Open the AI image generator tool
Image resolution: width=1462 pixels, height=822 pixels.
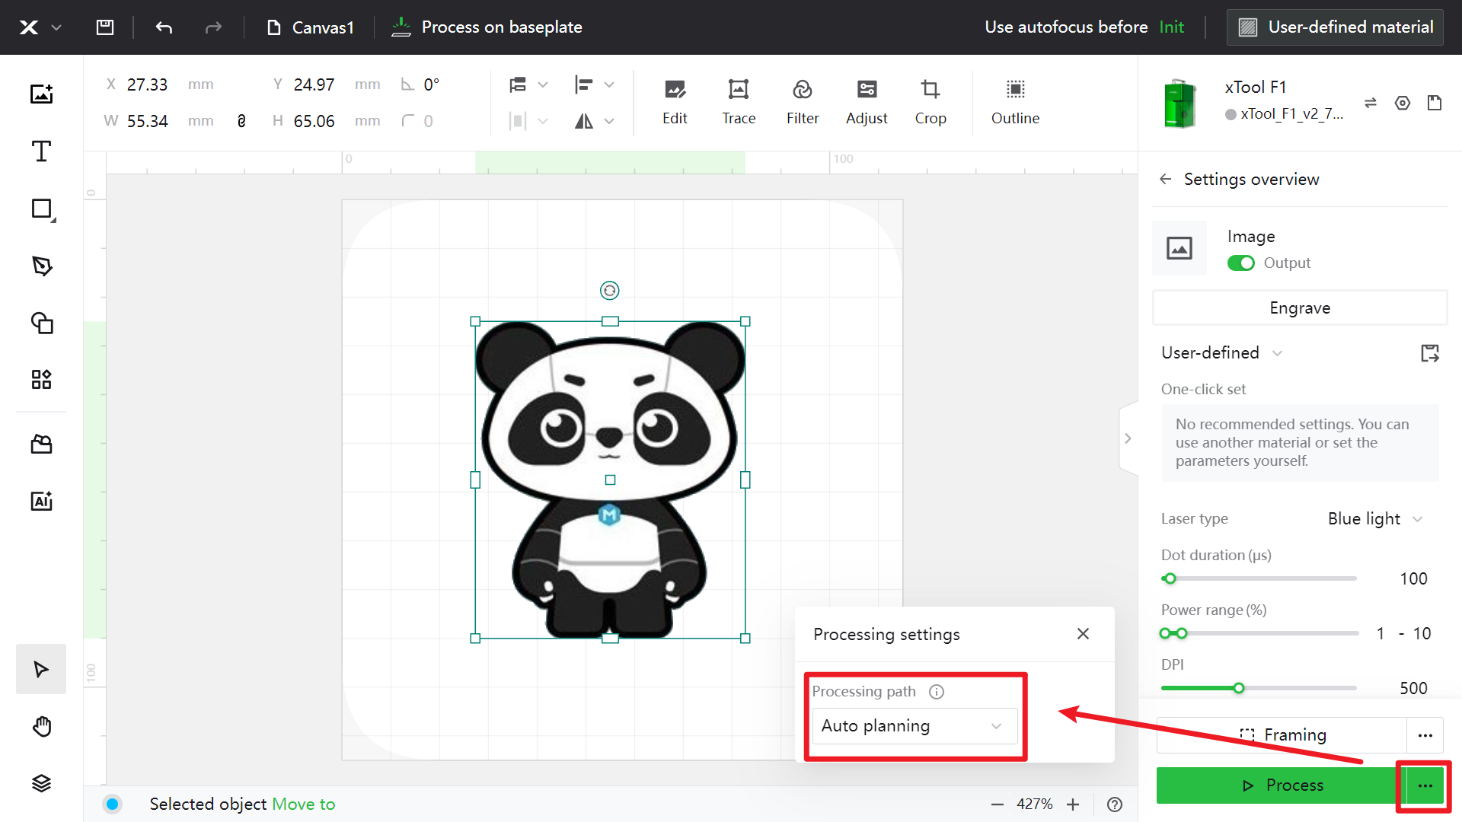coord(41,501)
